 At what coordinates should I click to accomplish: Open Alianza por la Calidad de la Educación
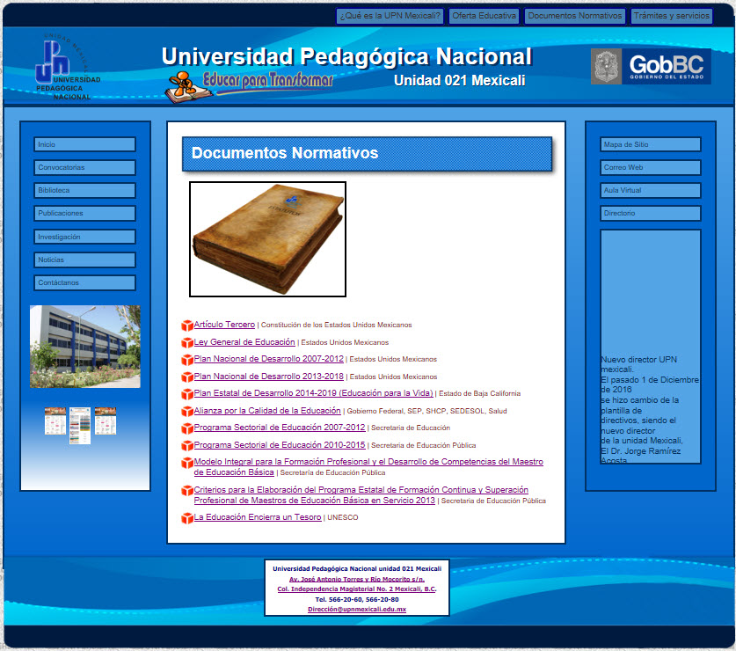267,411
